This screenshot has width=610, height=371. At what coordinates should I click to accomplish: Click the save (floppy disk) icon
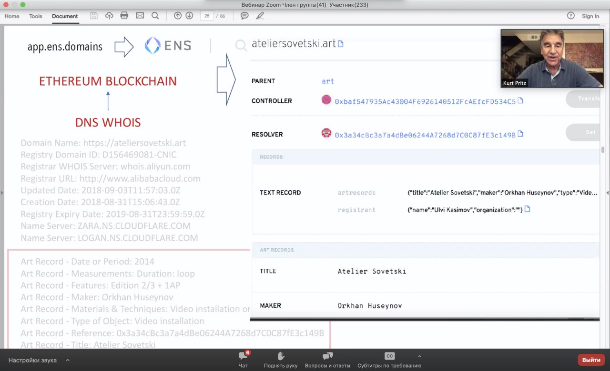pos(94,16)
